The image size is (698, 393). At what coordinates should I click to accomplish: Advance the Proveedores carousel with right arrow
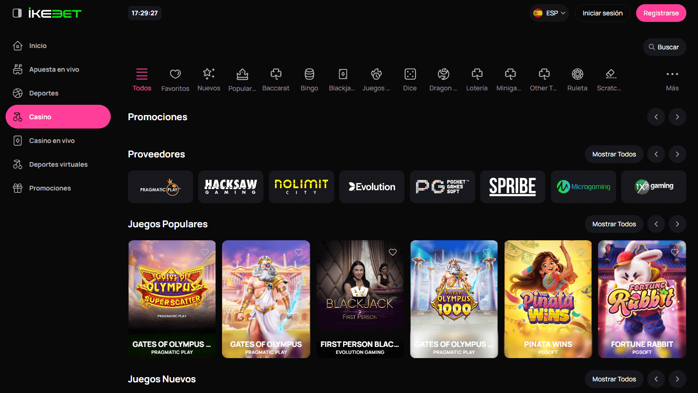pos(678,154)
